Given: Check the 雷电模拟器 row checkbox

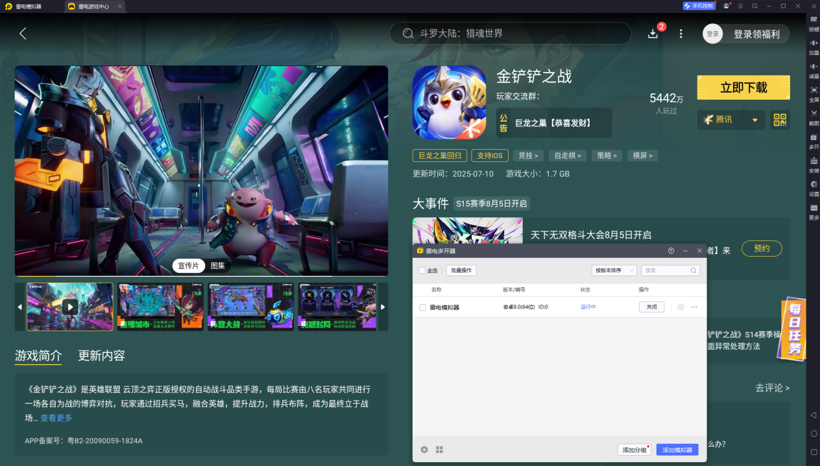Looking at the screenshot, I should point(422,307).
